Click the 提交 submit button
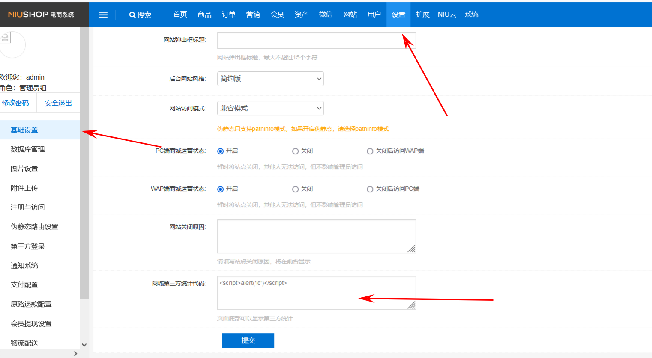The width and height of the screenshot is (652, 358). click(248, 340)
